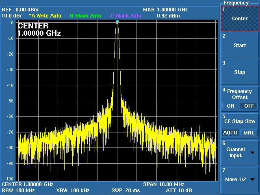Turn Frequency Offset ON
Screen dimensions: 260x195
coord(230,106)
